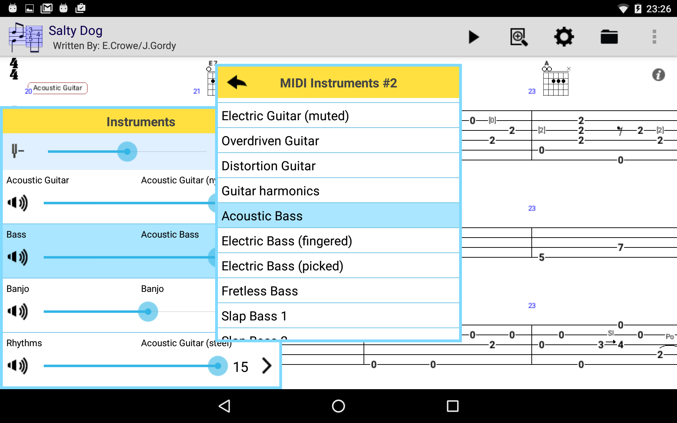677x423 pixels.
Task: Adjust the Banjo volume slider knob
Action: (x=148, y=312)
